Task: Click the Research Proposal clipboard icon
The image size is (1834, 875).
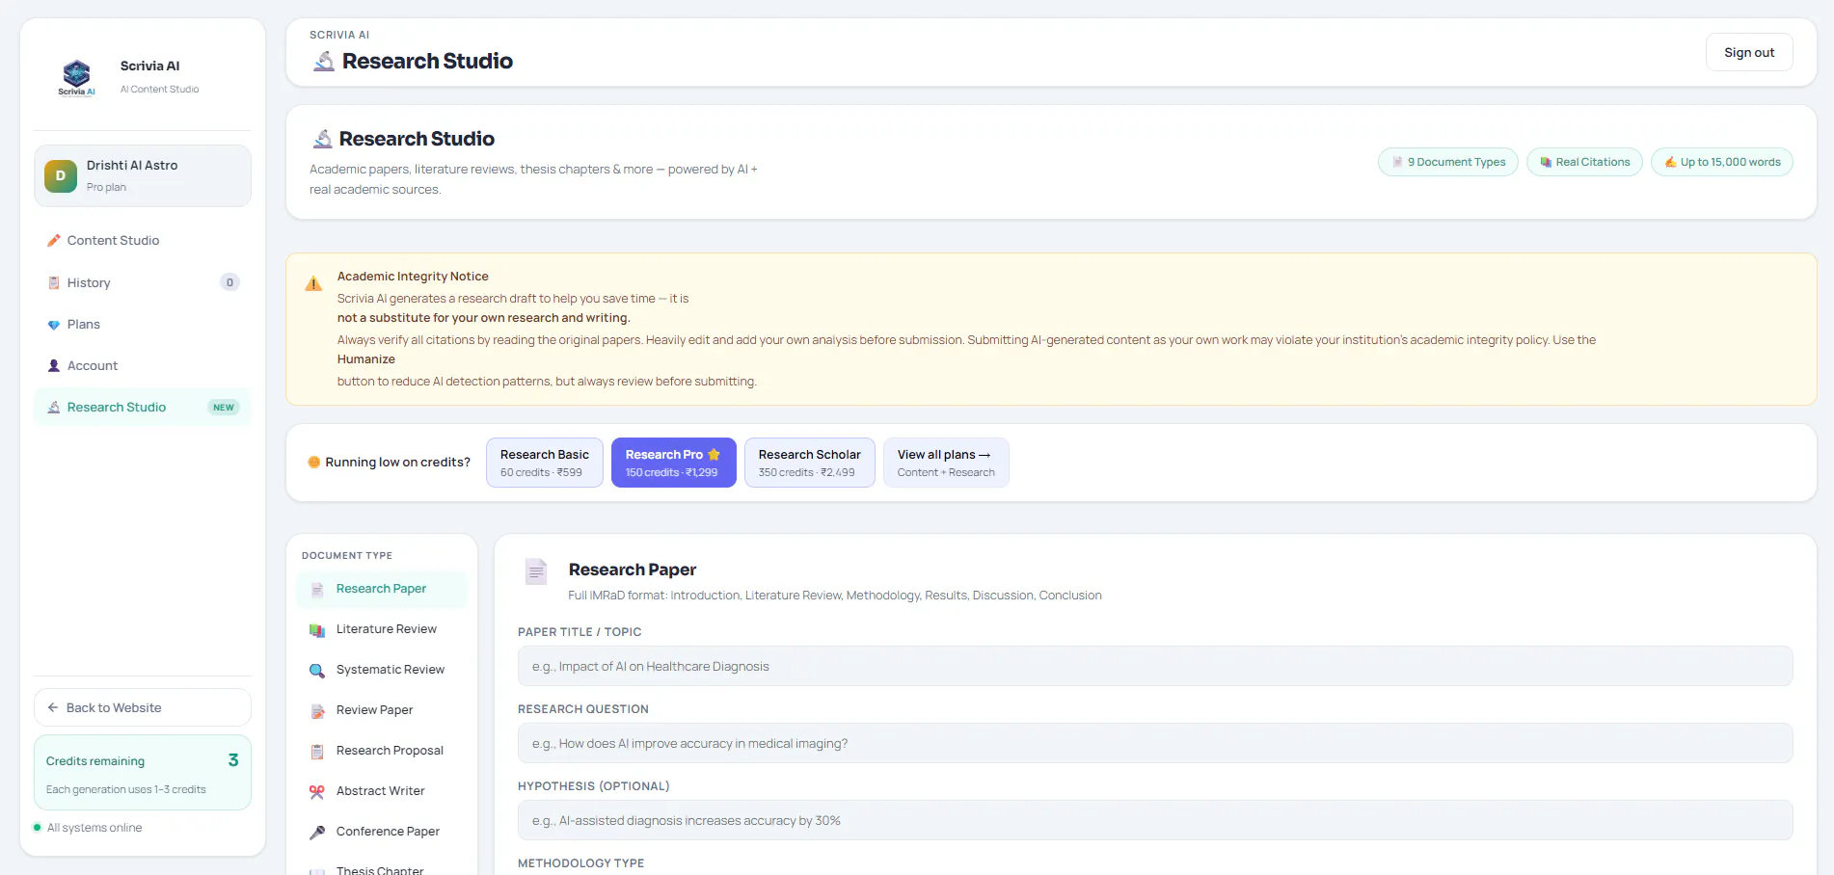Action: 317,752
